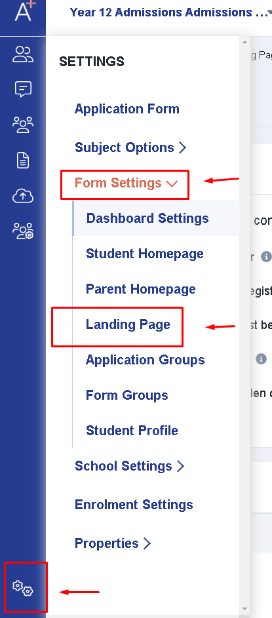Open the user management gear icon

click(x=23, y=231)
